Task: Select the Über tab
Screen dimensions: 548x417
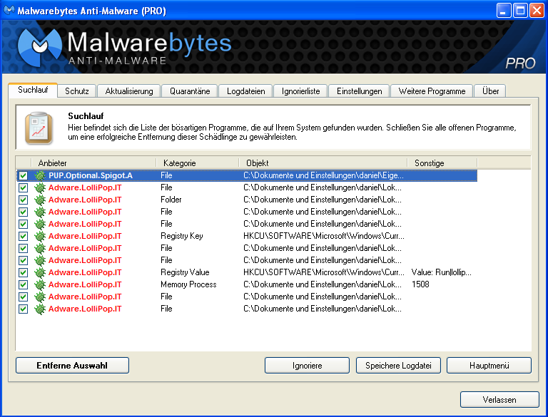Action: 490,91
